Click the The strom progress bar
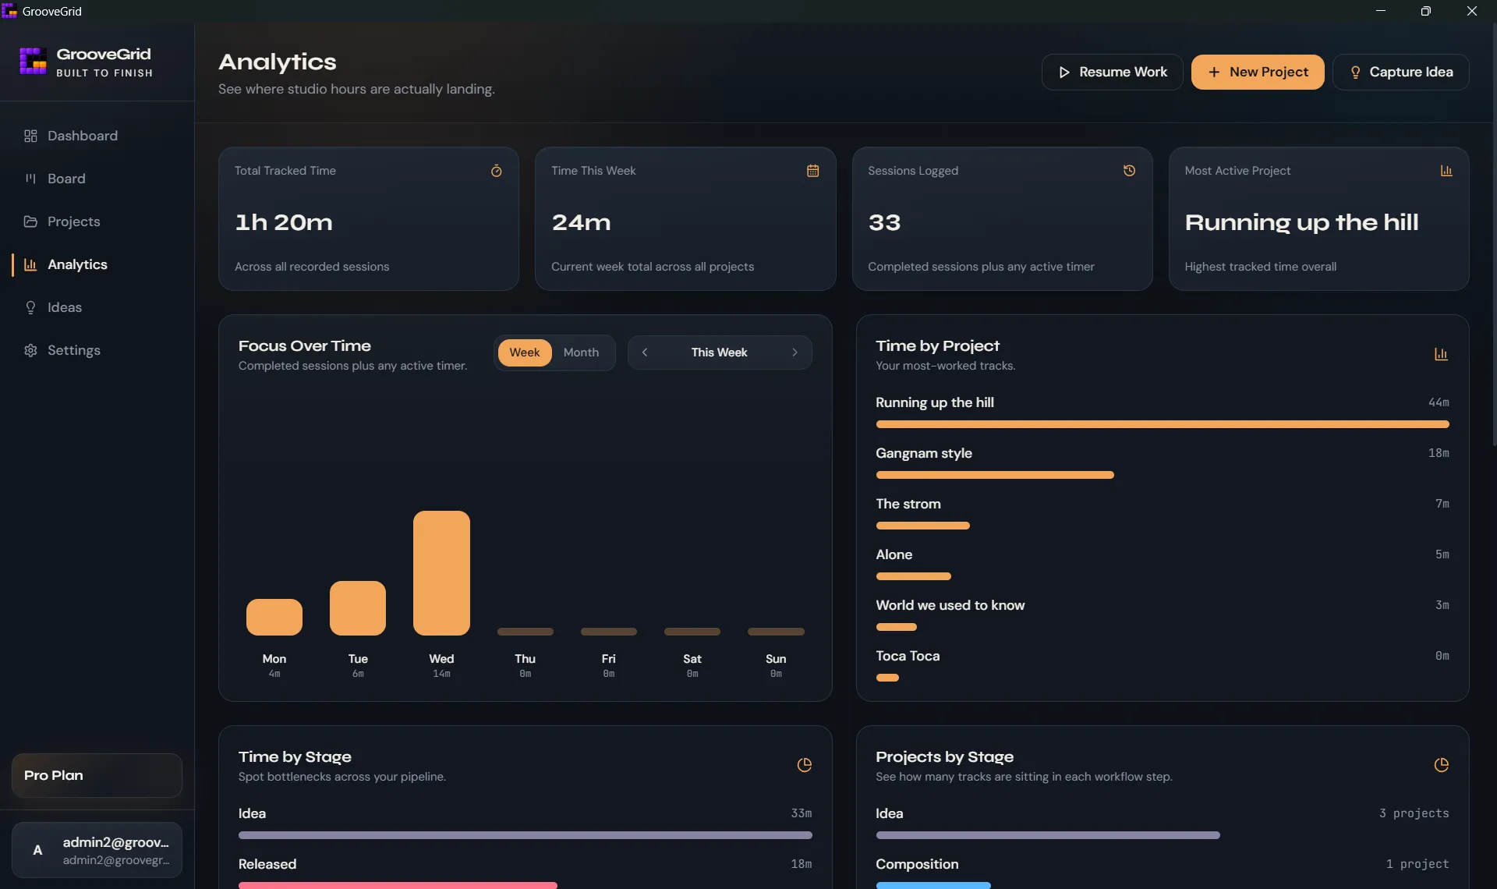Image resolution: width=1497 pixels, height=889 pixels. point(923,526)
